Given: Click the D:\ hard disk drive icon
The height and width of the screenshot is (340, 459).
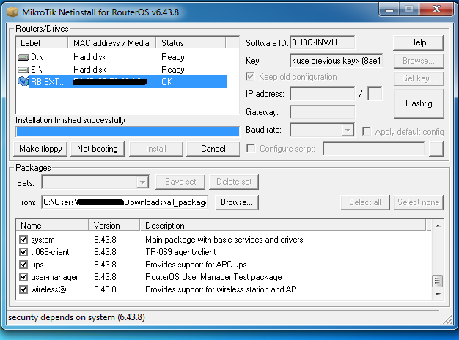Looking at the screenshot, I should [x=23, y=57].
